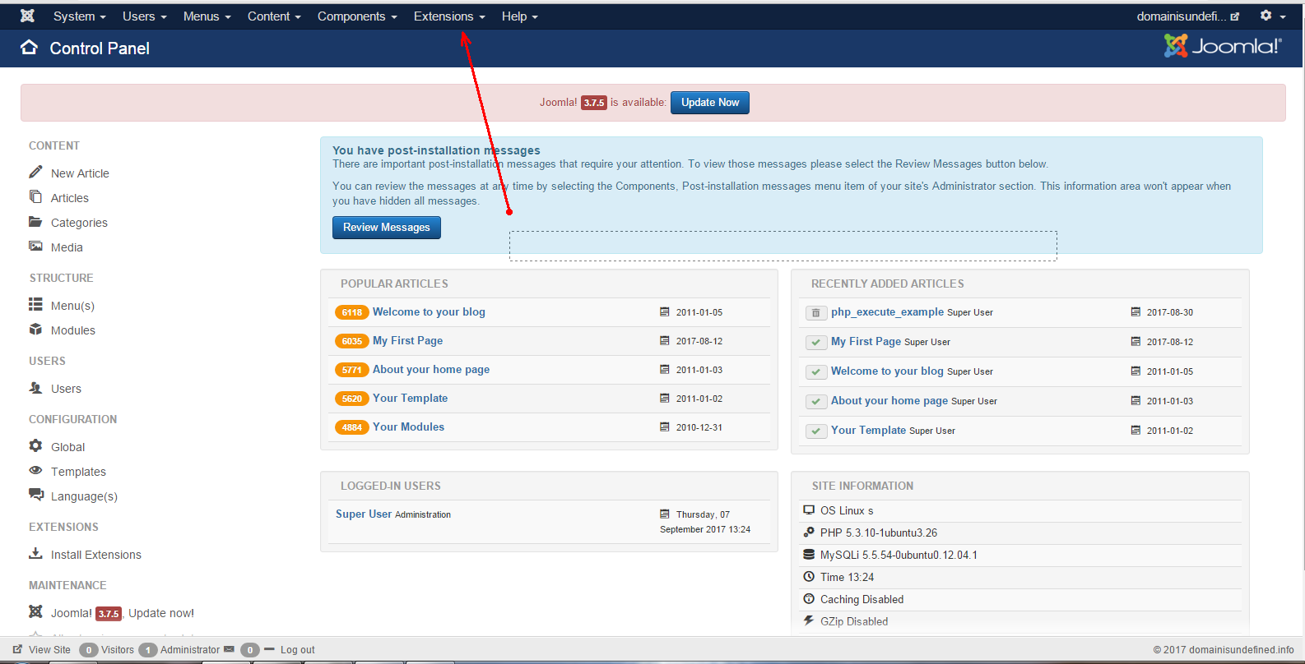The image size is (1305, 664).
Task: Click the Control Panel home icon
Action: pyautogui.click(x=29, y=47)
